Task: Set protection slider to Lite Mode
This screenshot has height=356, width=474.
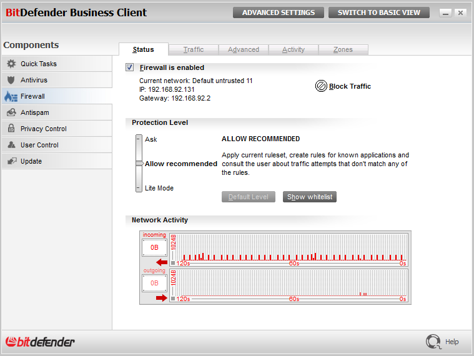Action: tap(139, 188)
